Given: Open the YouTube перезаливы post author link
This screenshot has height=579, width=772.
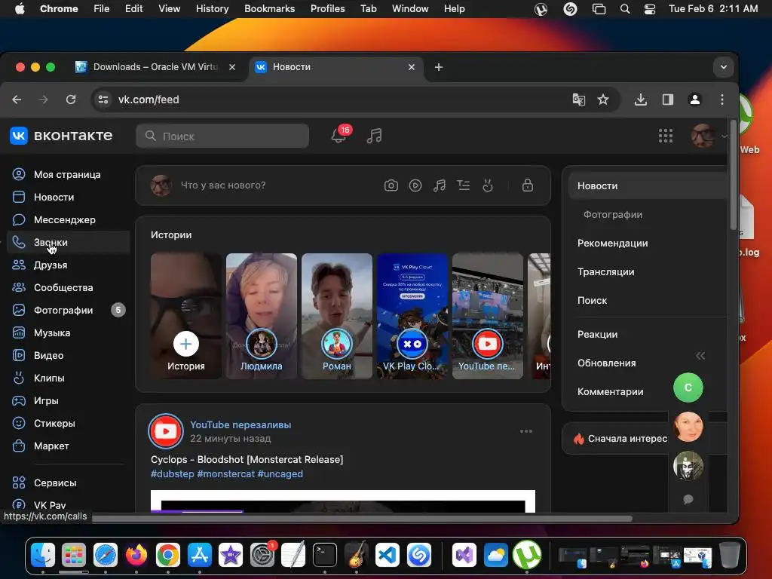Looking at the screenshot, I should pyautogui.click(x=240, y=424).
